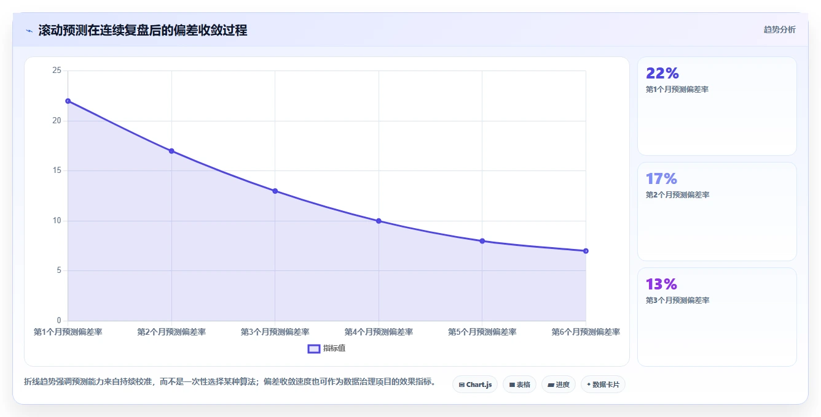Select the 数据卡片 tag chip

tap(603, 384)
